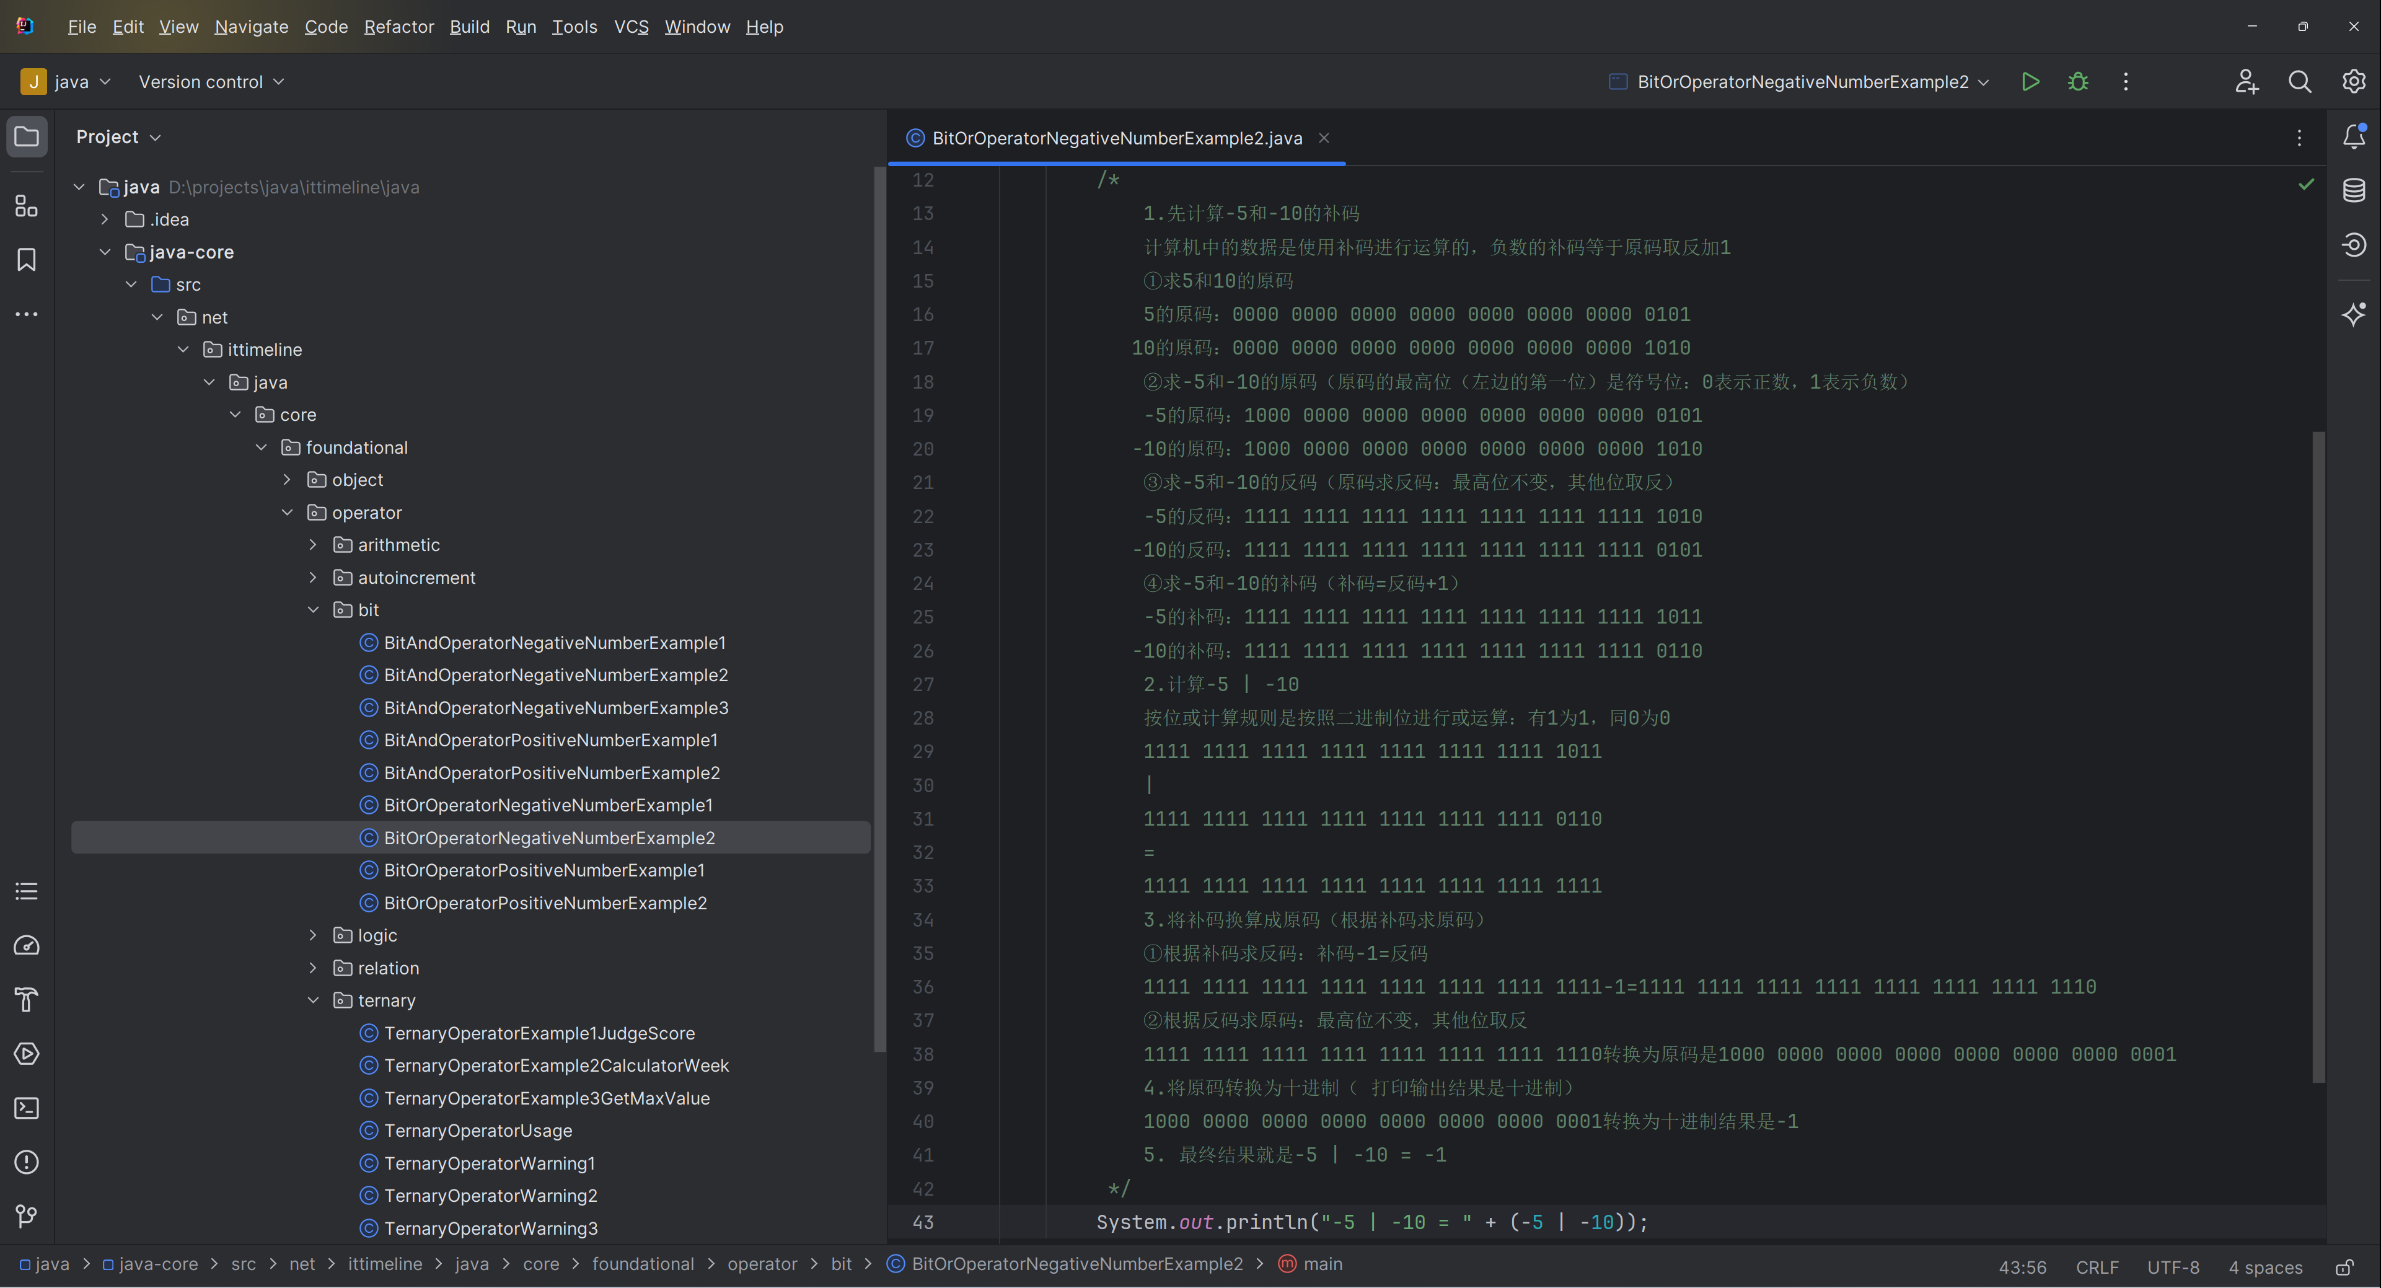The width and height of the screenshot is (2381, 1288).
Task: Open the Build menu
Action: click(x=470, y=27)
